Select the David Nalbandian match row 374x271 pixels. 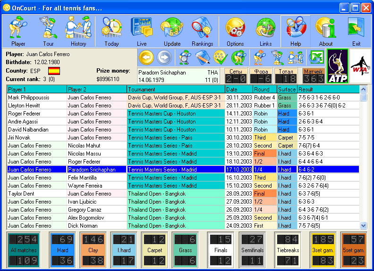click(183, 130)
